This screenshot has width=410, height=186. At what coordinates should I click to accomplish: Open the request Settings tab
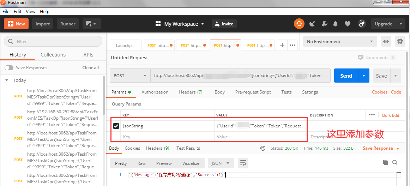pyautogui.click(x=310, y=92)
